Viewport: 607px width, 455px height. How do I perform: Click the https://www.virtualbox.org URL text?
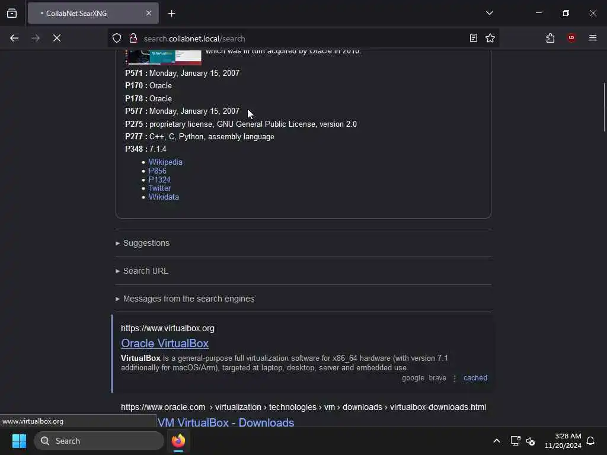click(x=168, y=328)
